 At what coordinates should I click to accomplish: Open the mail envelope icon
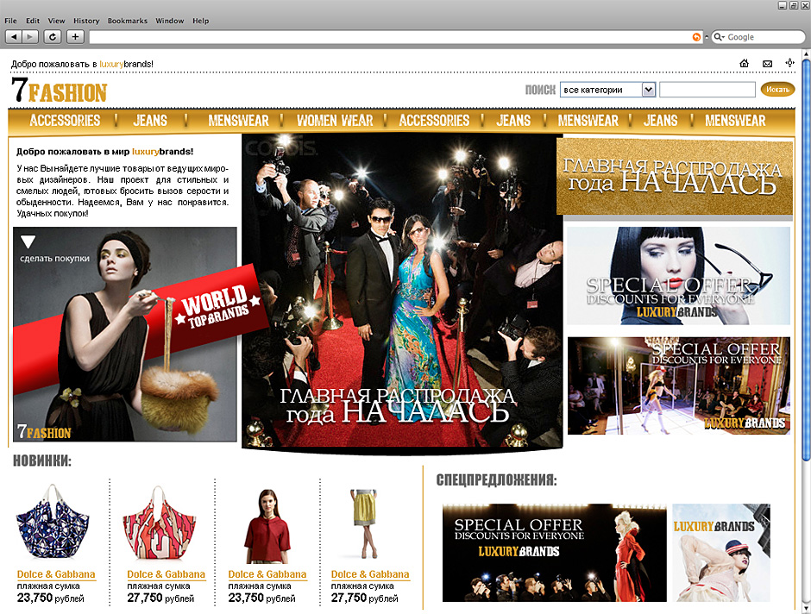[x=767, y=64]
